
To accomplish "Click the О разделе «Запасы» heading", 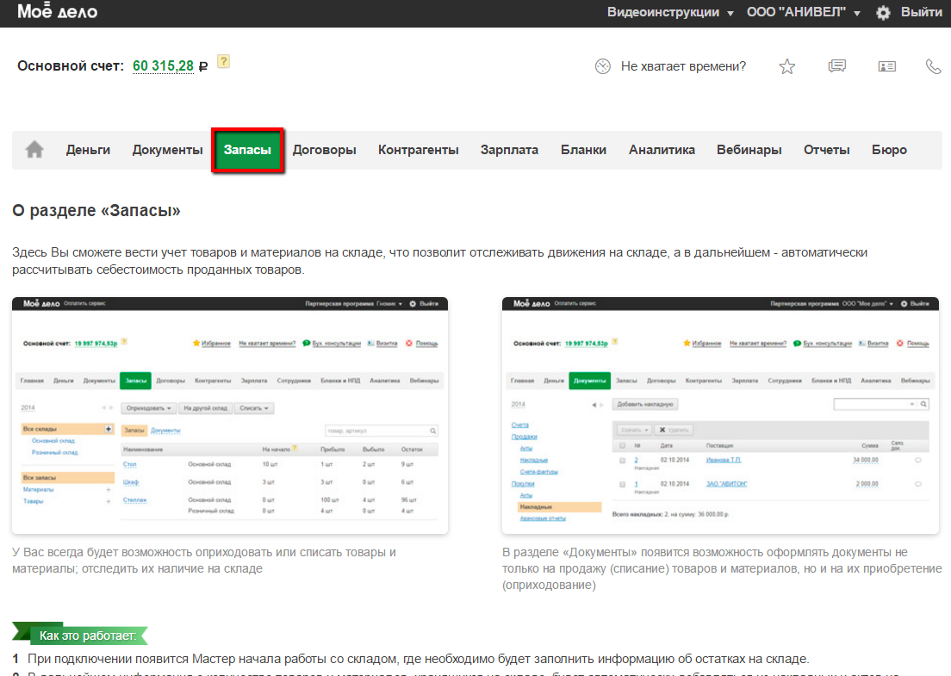I will 96,210.
